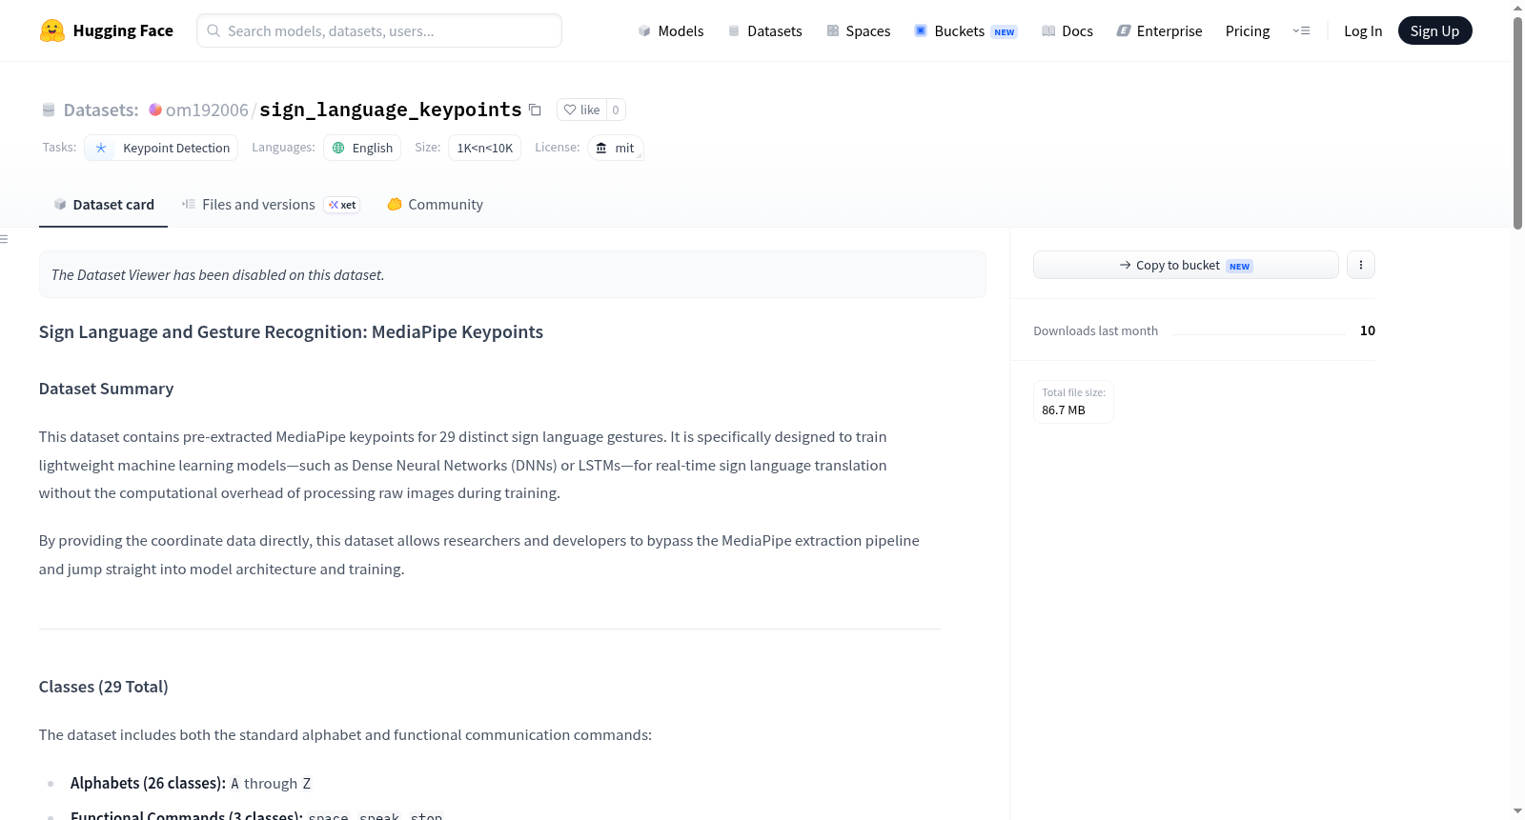Click the Copy to bucket button

[1186, 265]
